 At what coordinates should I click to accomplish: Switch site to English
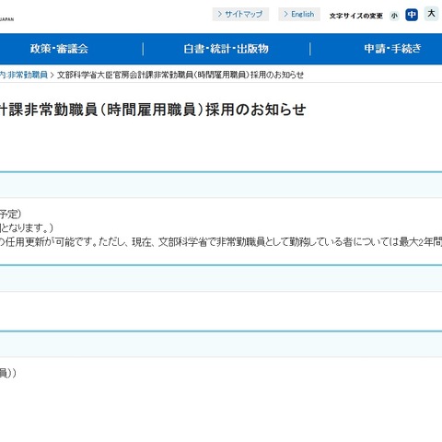pyautogui.click(x=299, y=14)
